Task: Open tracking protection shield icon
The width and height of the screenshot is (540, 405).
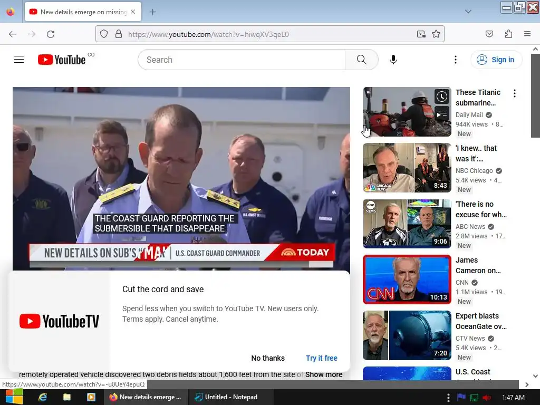Action: coord(104,34)
